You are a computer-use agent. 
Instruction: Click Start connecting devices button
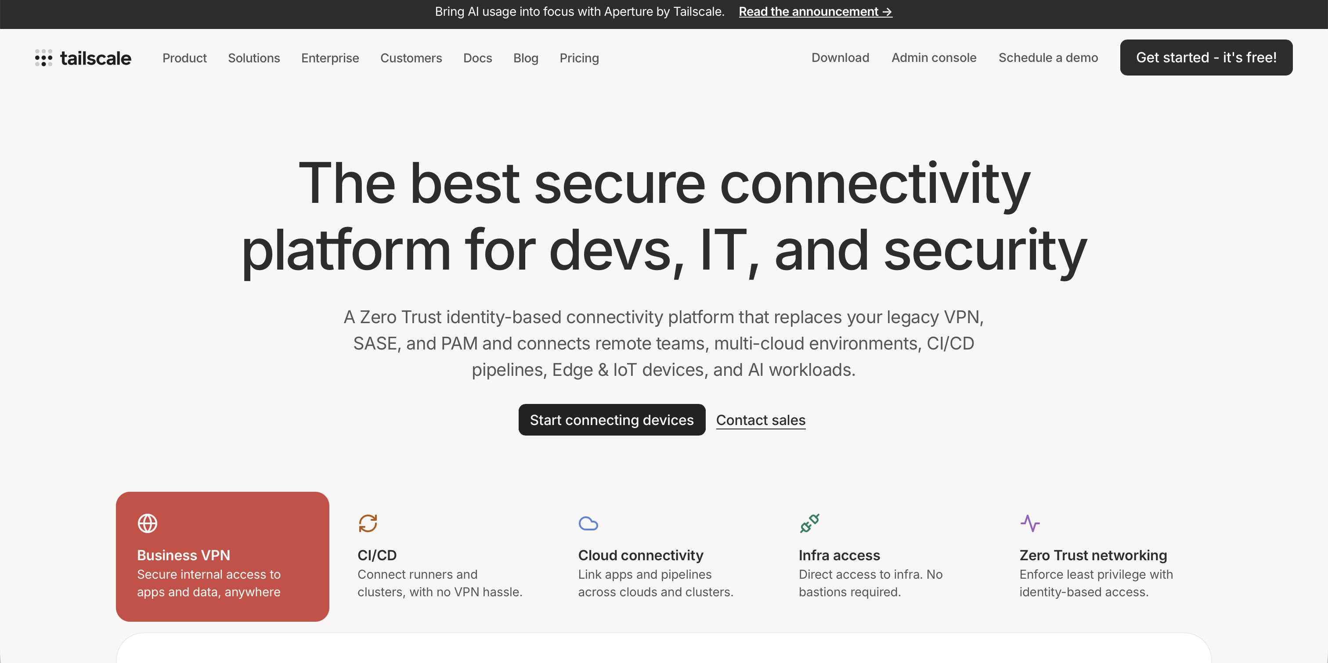611,420
